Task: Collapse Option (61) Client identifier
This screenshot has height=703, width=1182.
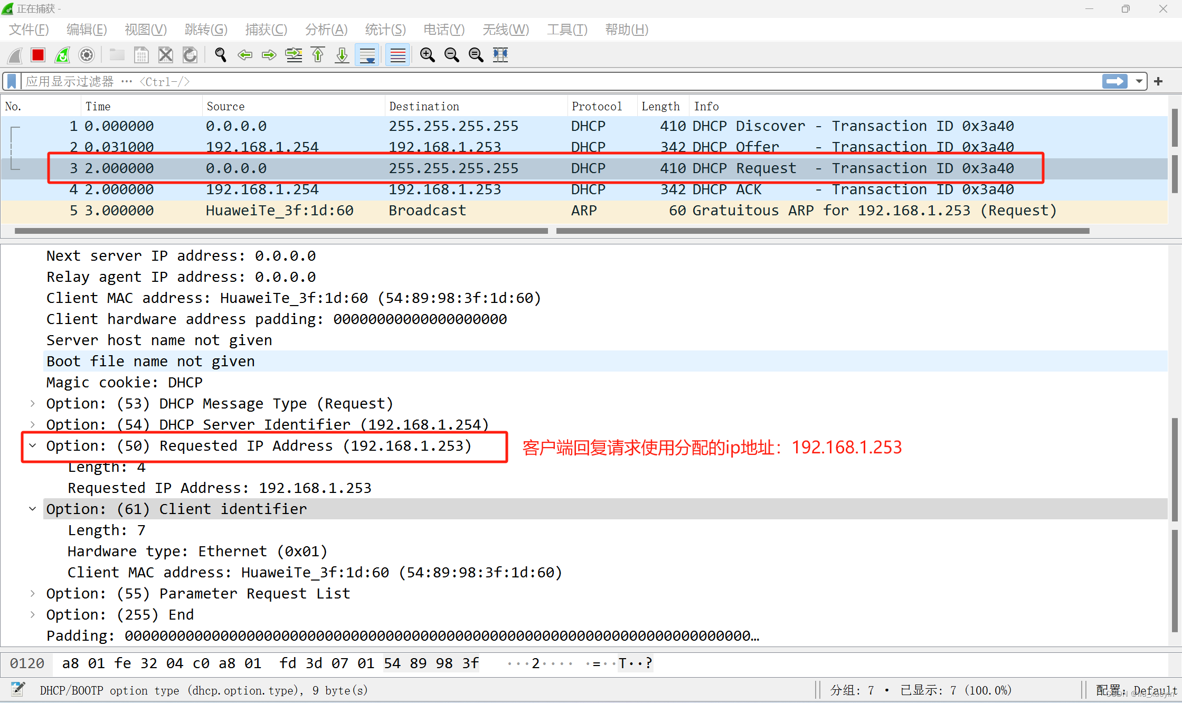Action: (33, 509)
